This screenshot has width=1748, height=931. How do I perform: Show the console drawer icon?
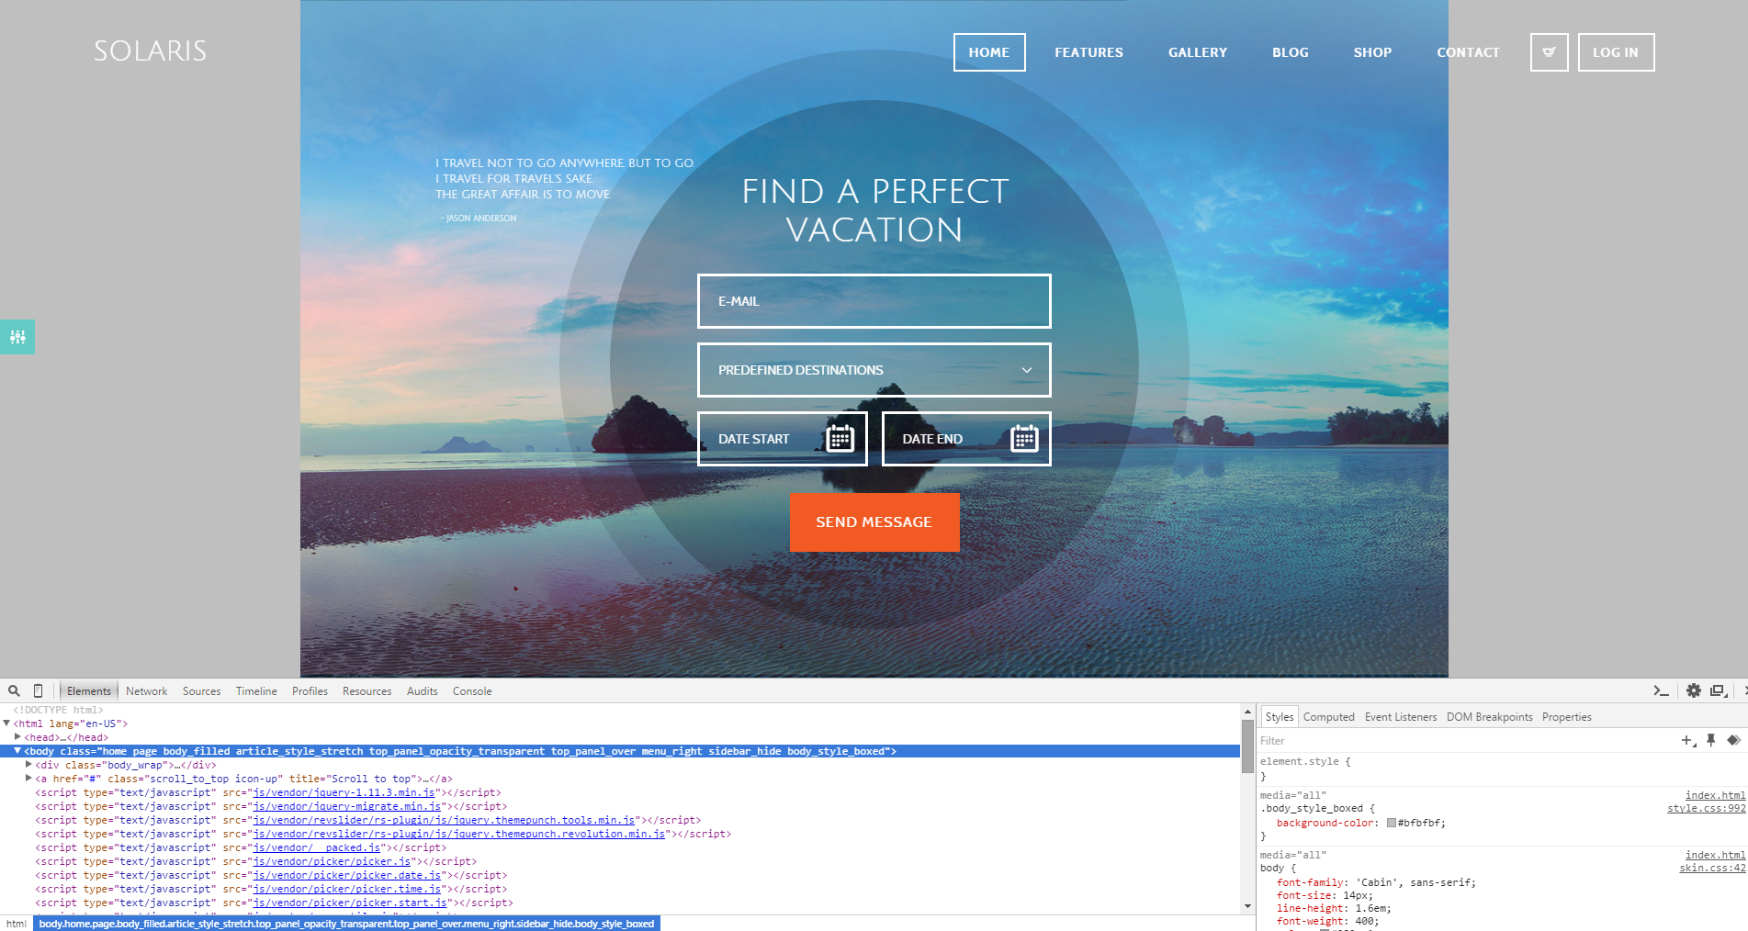(1661, 691)
